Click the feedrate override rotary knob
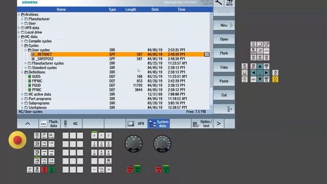Screen dimensions: 327x184 coord(162,144)
